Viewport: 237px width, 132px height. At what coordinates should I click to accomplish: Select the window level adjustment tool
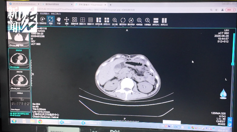click(67, 21)
